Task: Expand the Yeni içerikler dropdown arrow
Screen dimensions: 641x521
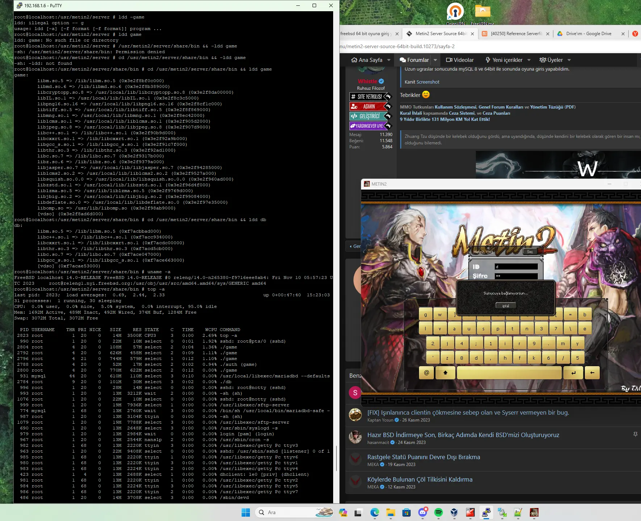Action: [x=529, y=60]
